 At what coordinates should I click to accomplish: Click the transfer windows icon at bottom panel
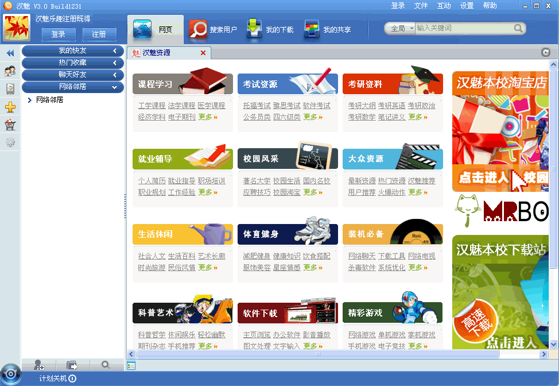coord(72,365)
